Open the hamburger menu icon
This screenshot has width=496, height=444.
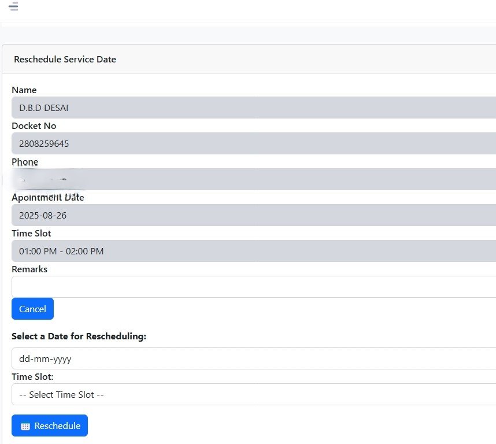(13, 7)
